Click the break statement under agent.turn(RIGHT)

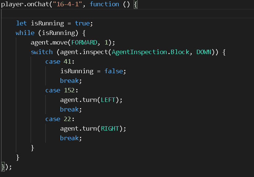69,138
